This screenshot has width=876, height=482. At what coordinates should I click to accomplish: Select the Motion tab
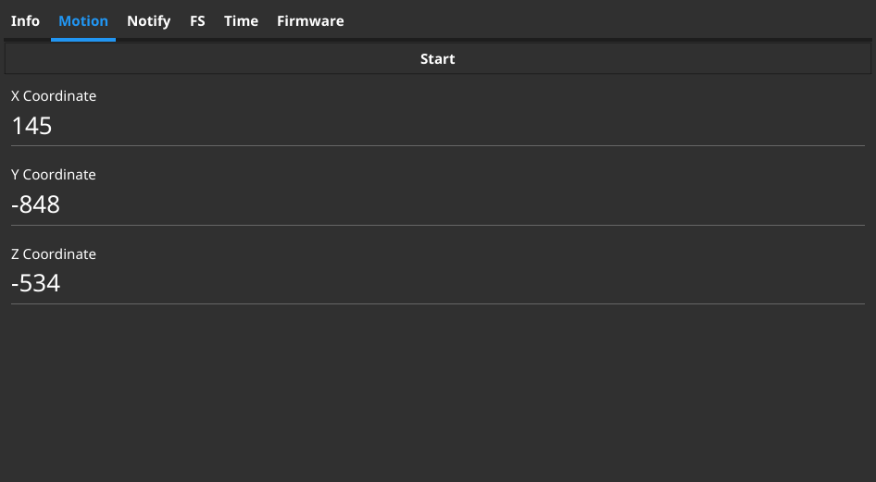(83, 20)
